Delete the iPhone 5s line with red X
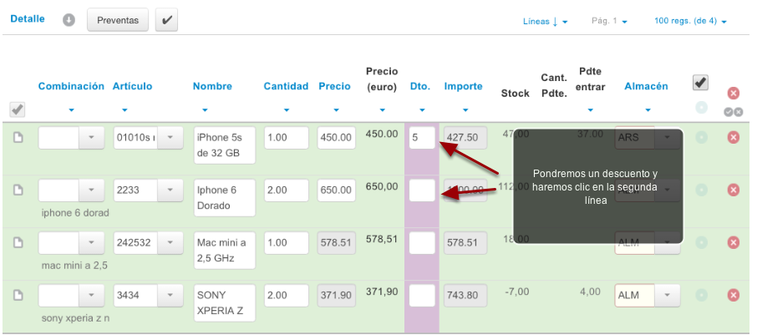 tap(734, 138)
